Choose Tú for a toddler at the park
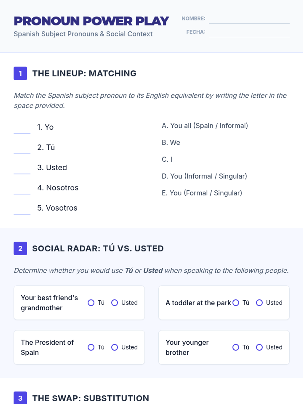The image size is (303, 404). (x=236, y=303)
